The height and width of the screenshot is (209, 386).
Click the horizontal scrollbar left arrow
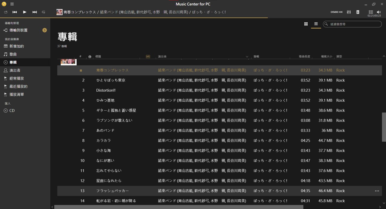click(x=52, y=207)
